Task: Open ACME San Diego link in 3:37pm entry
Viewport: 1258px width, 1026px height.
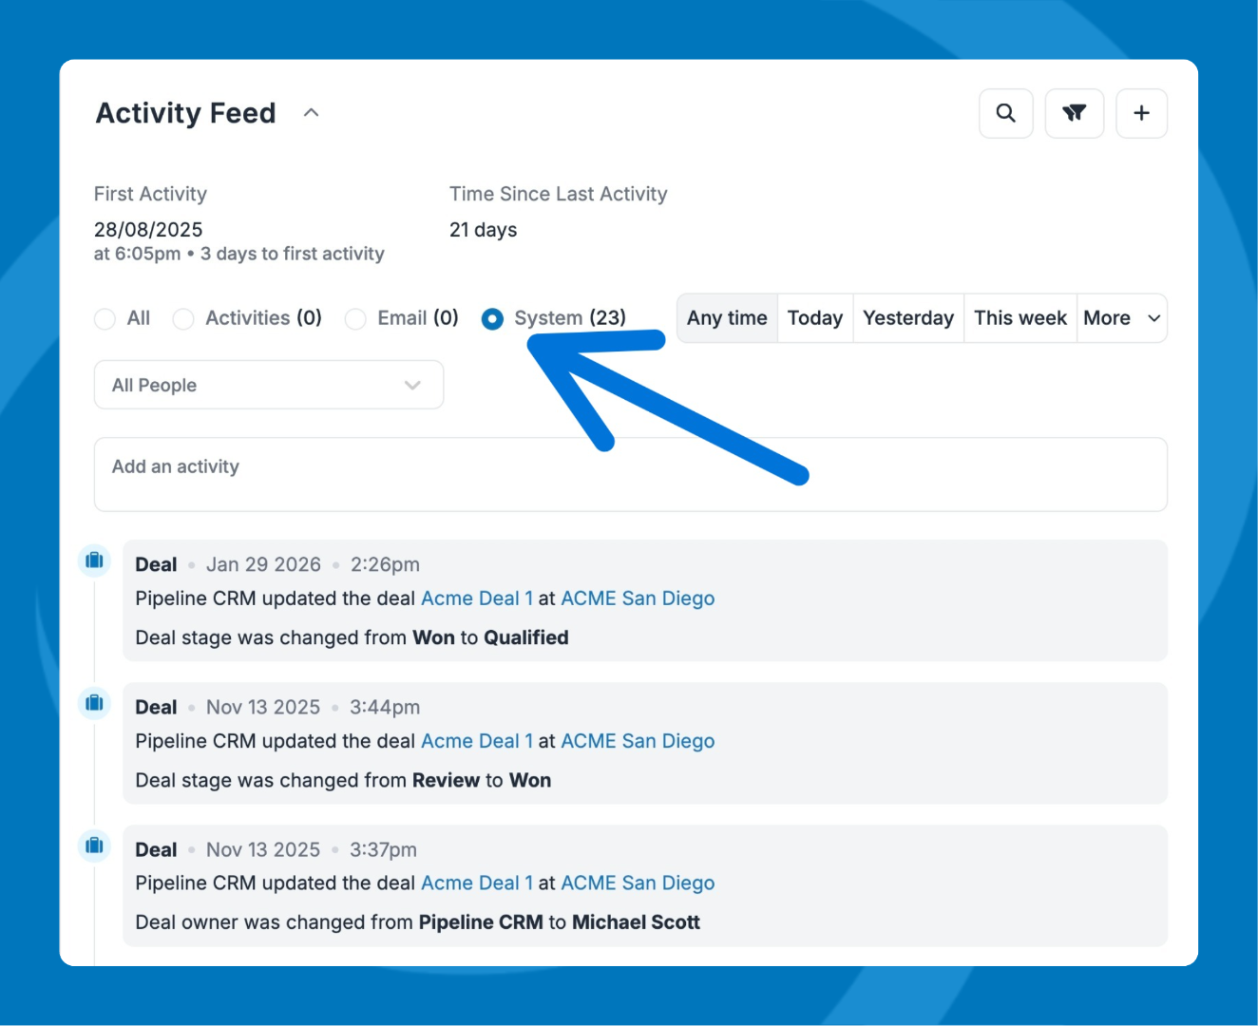Action: click(x=638, y=883)
